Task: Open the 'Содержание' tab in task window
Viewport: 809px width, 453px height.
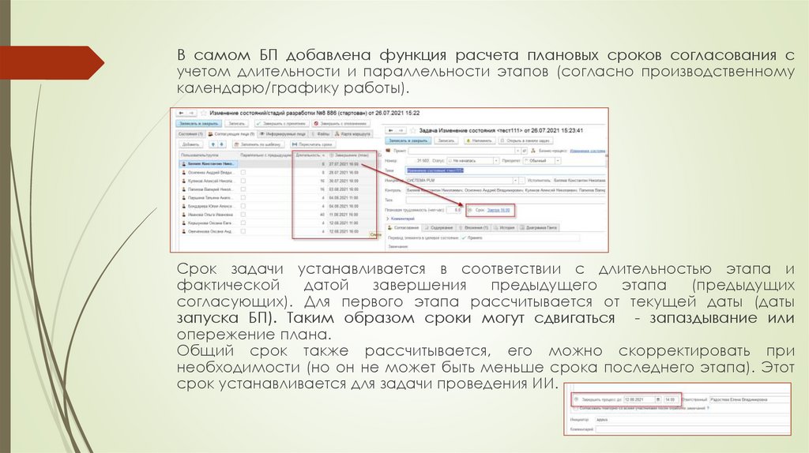Action: pyautogui.click(x=439, y=228)
